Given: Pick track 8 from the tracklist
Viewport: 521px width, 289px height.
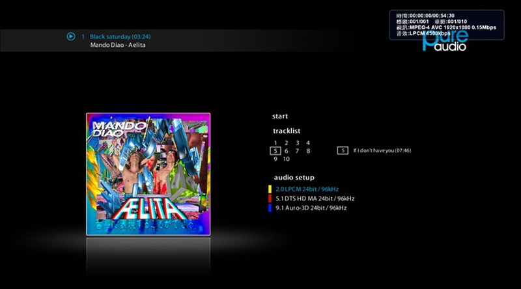Looking at the screenshot, I should coord(308,151).
